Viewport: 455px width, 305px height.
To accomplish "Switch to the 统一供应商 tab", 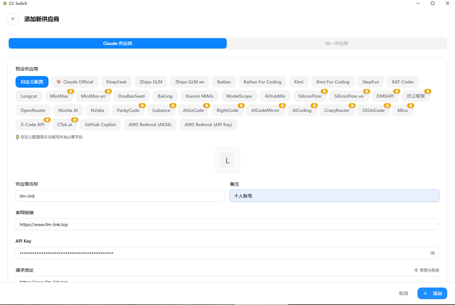I will 337,43.
